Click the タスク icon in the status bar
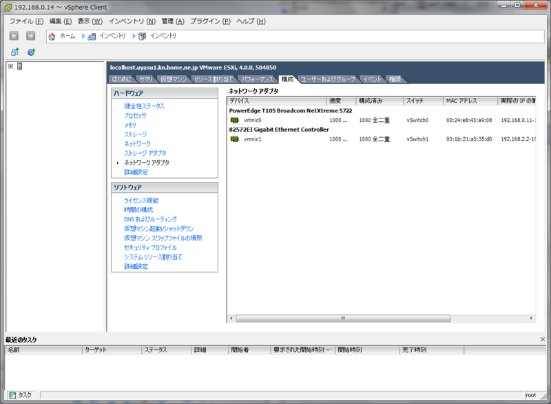The image size is (551, 404). click(x=12, y=395)
